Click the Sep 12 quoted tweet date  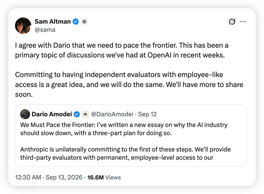[x=147, y=114]
